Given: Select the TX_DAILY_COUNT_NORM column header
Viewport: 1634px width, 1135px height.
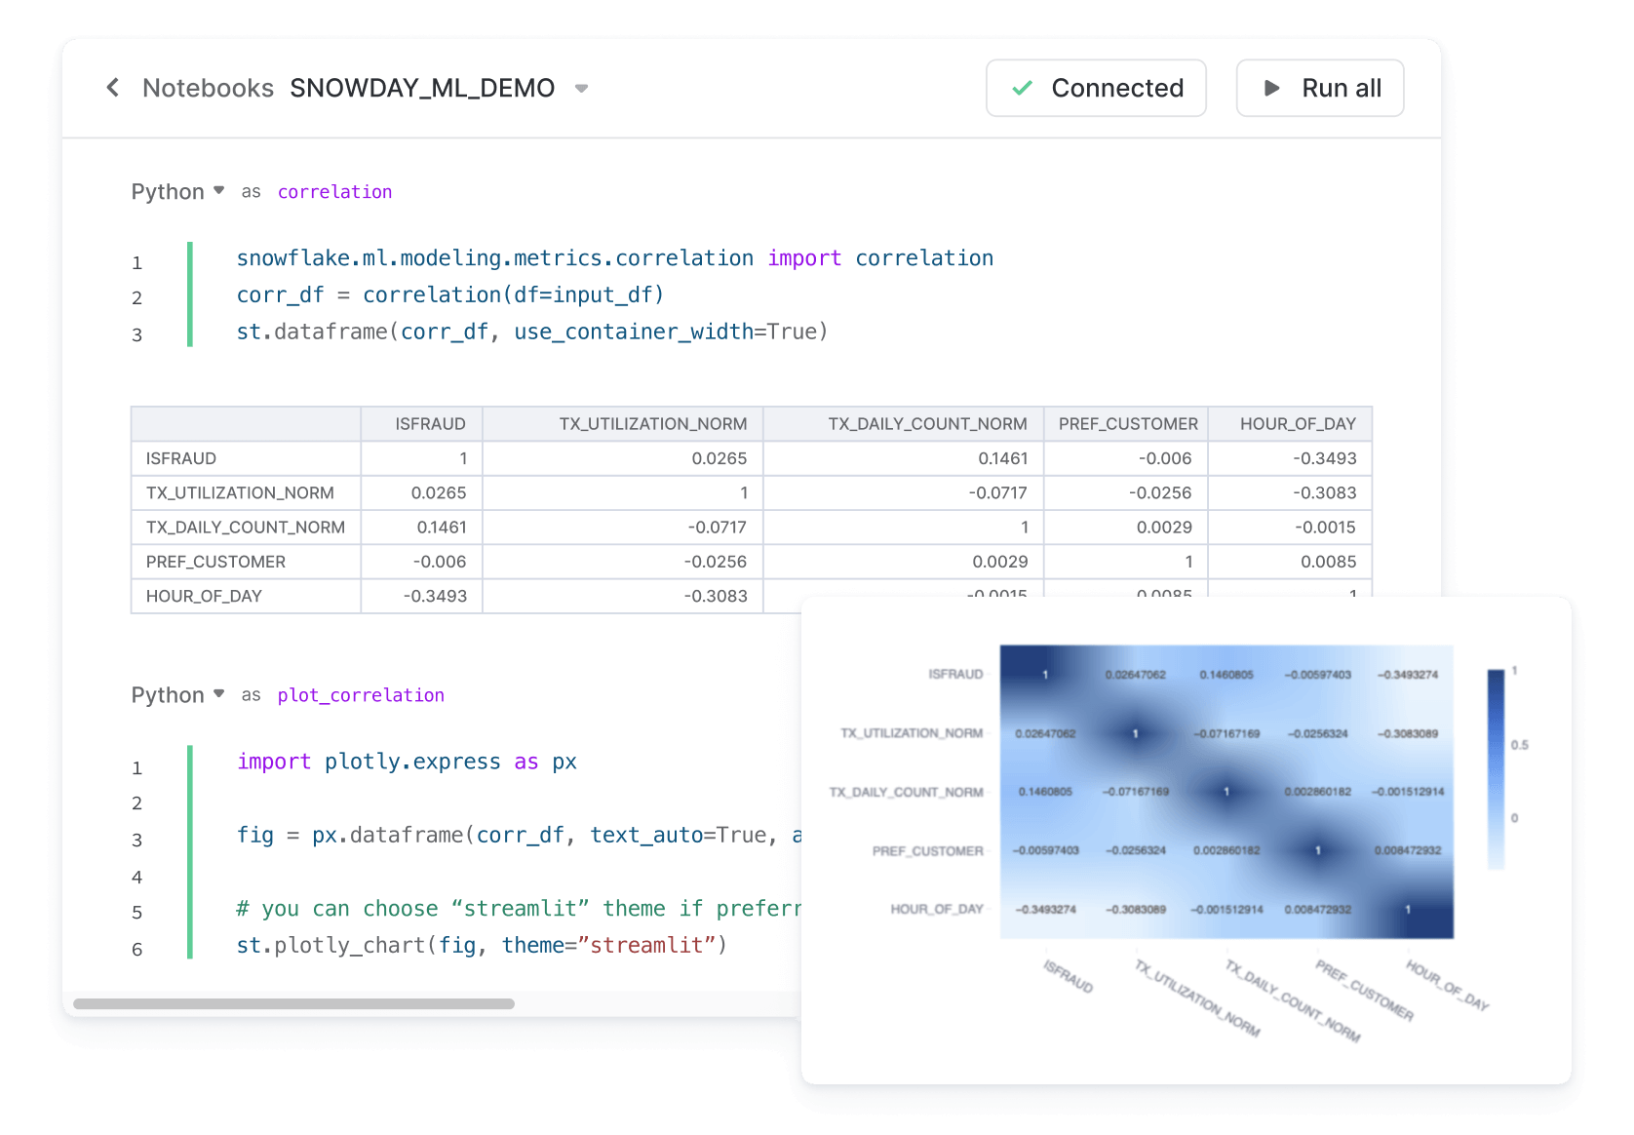Looking at the screenshot, I should click(903, 424).
